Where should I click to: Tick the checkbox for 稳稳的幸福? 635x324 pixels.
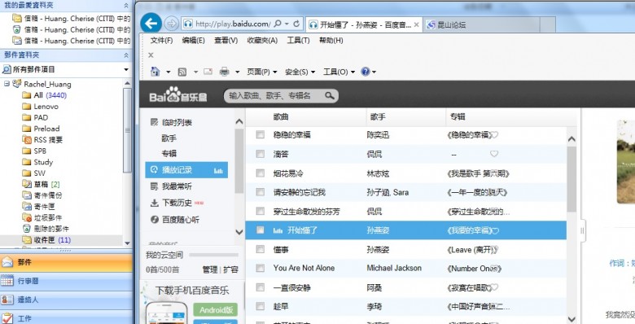[x=261, y=134]
